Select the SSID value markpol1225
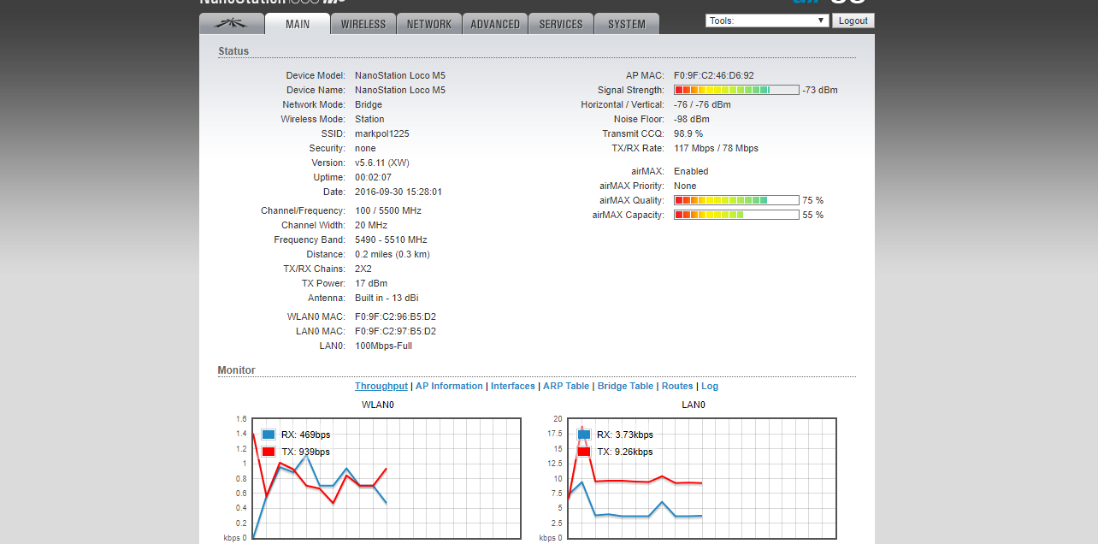Image resolution: width=1098 pixels, height=544 pixels. point(382,133)
